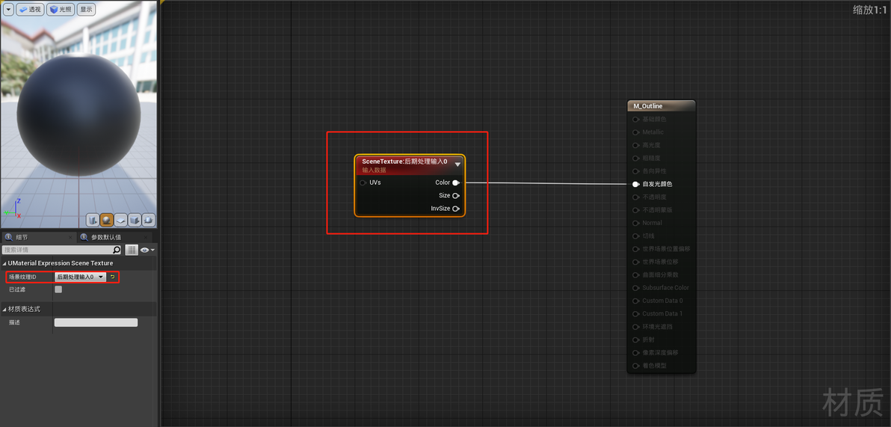Select the cylinder preview mesh icon

(93, 220)
